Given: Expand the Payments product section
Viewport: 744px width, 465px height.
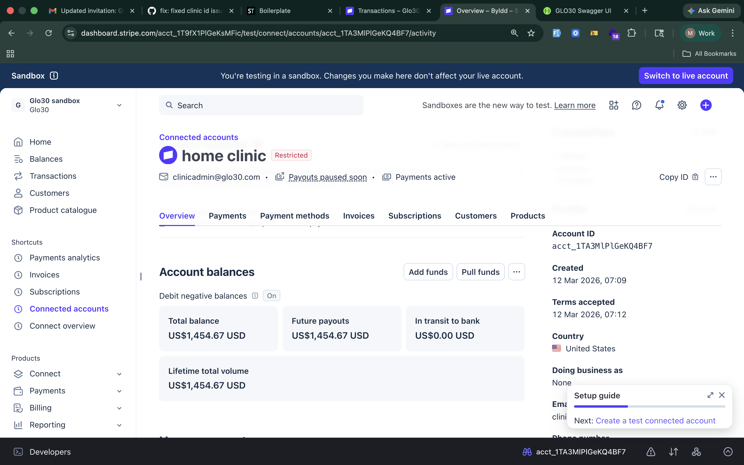Looking at the screenshot, I should click(x=119, y=391).
